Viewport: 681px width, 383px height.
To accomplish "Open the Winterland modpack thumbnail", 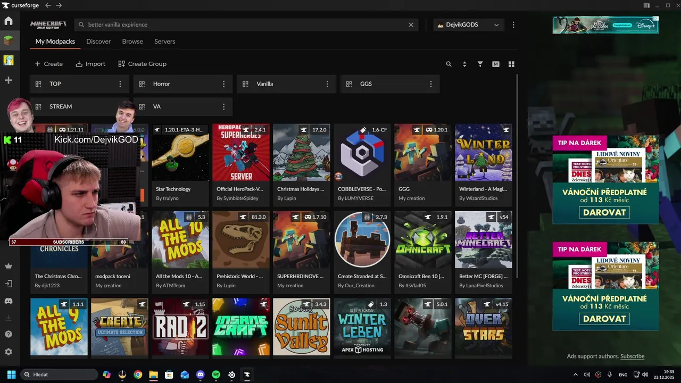I will tap(484, 153).
